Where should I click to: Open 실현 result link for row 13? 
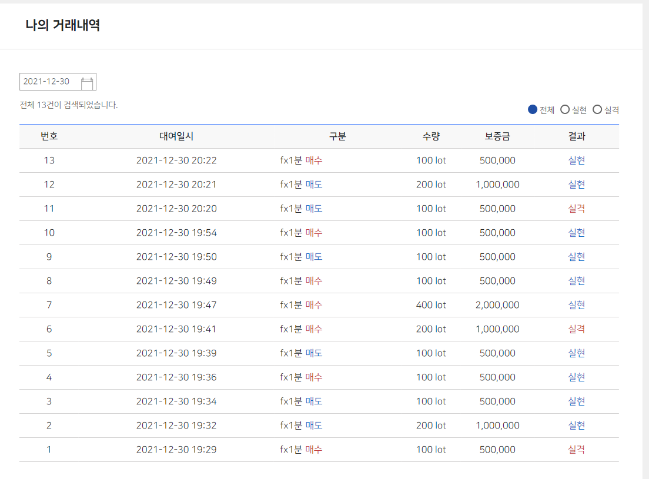pos(577,160)
